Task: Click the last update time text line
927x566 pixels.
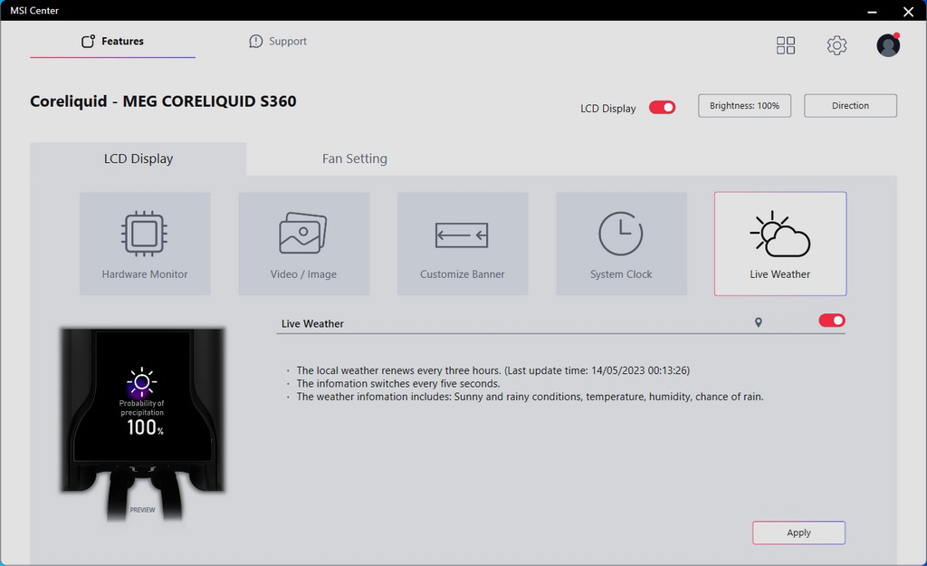Action: pos(493,370)
